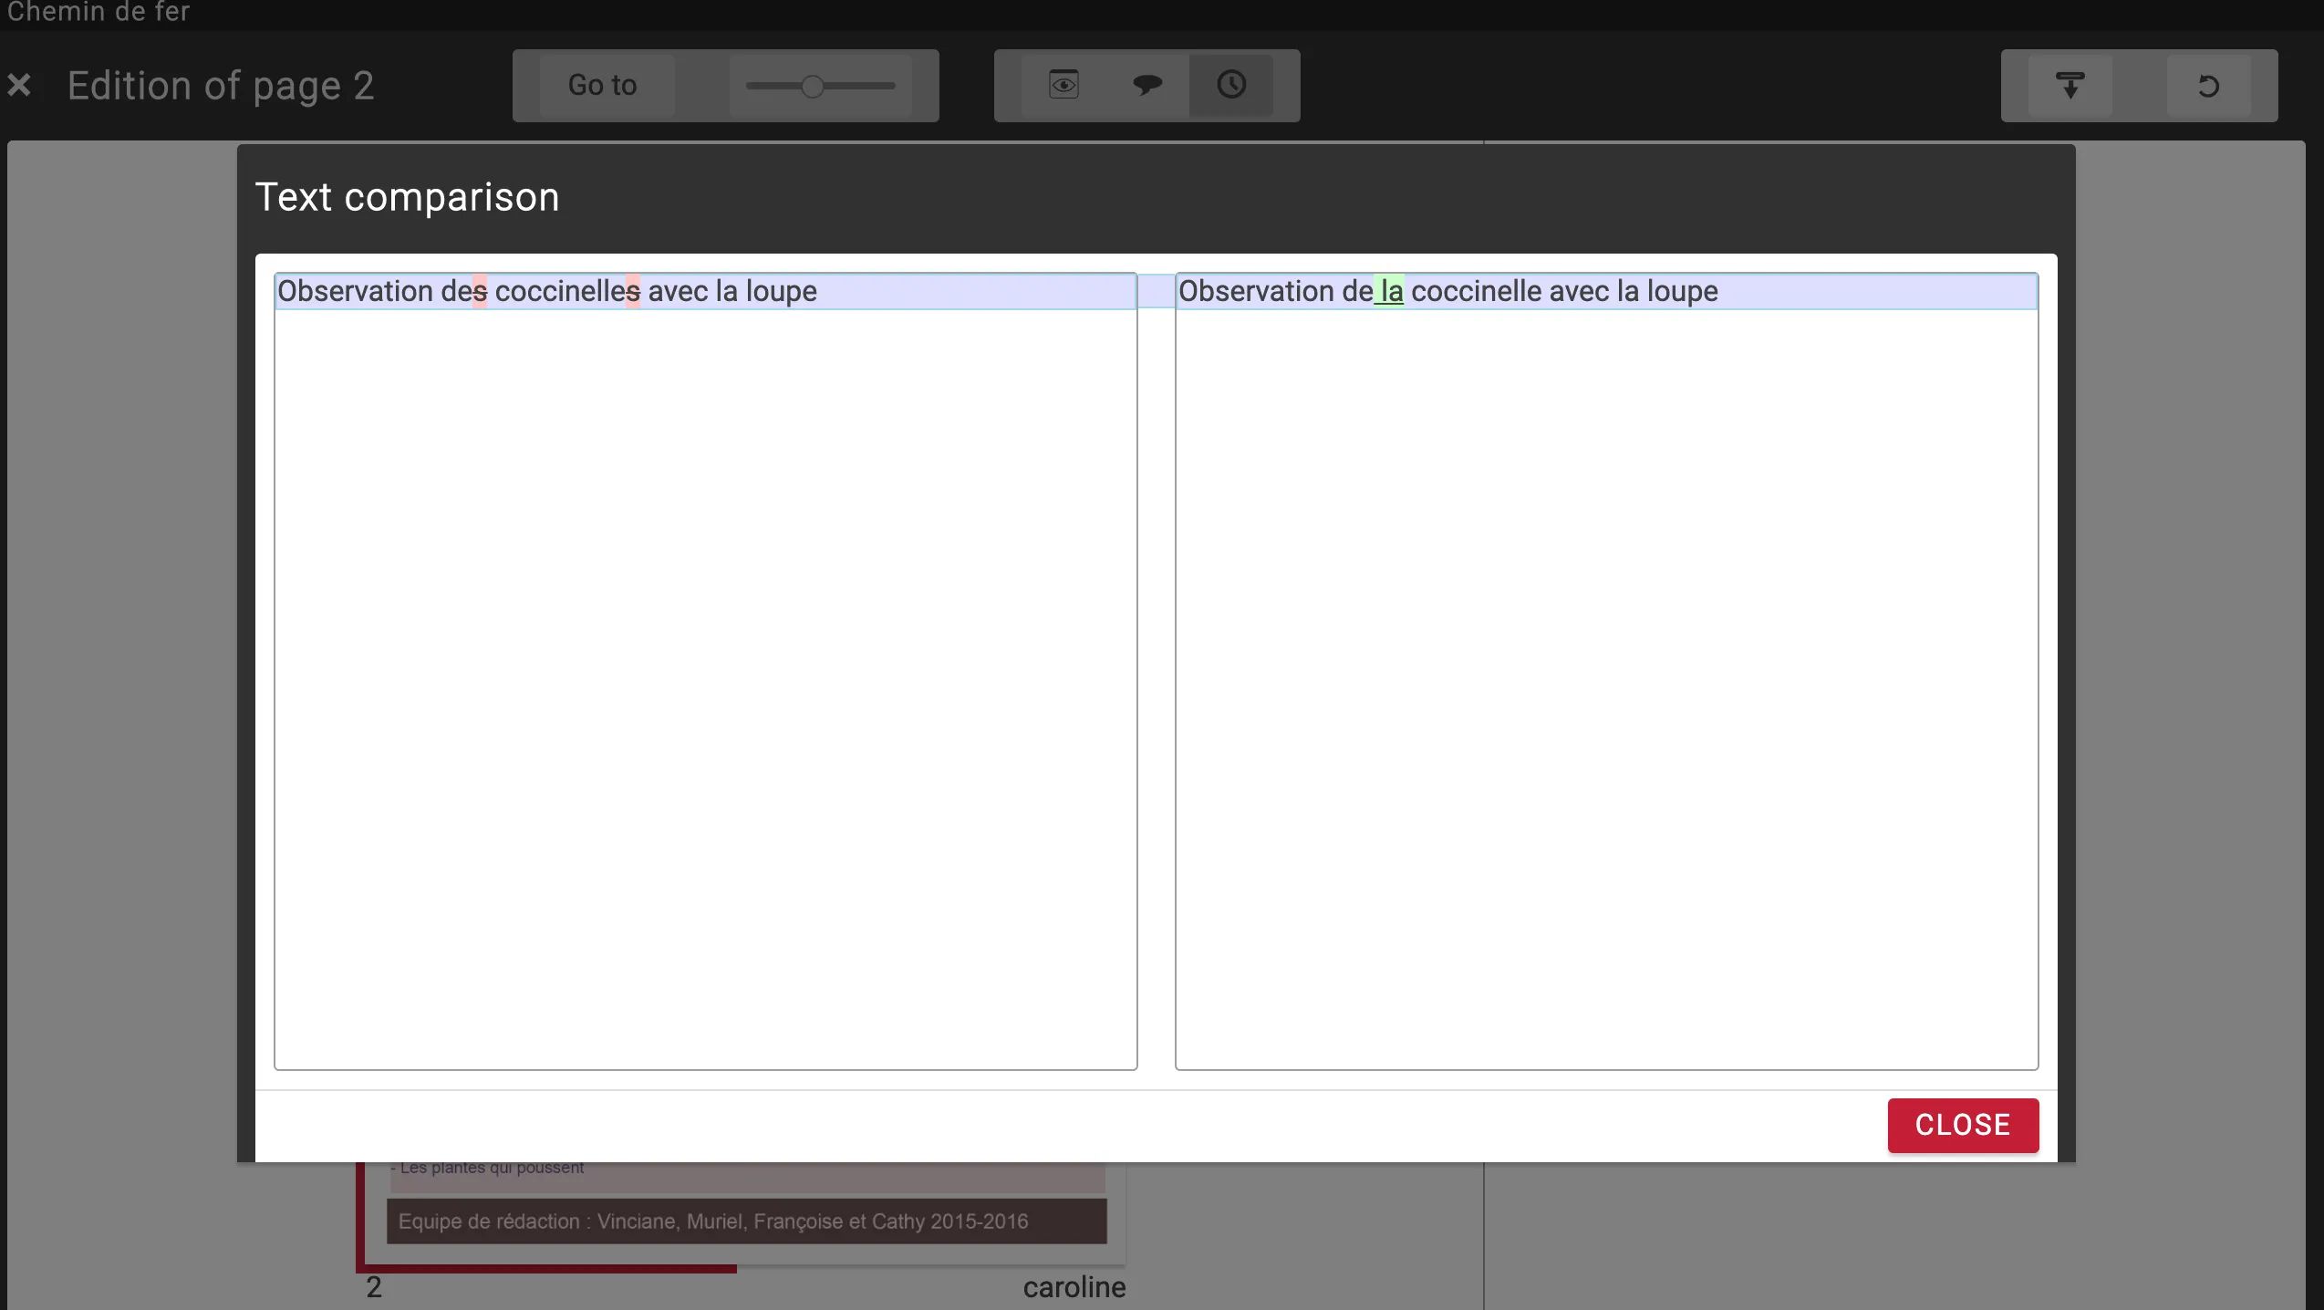
Task: Click the 'Equipe de rédaction' text block
Action: 713,1222
